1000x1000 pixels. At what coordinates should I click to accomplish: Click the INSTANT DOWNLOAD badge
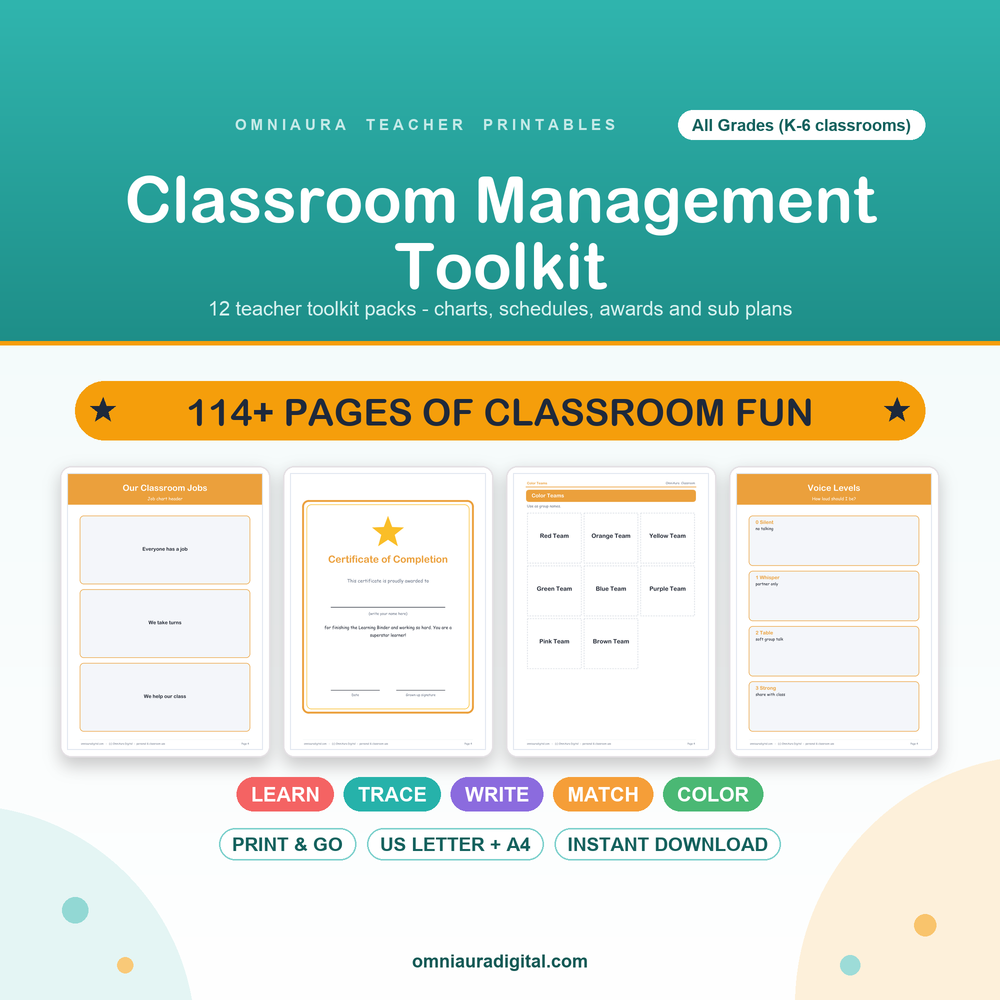(667, 844)
